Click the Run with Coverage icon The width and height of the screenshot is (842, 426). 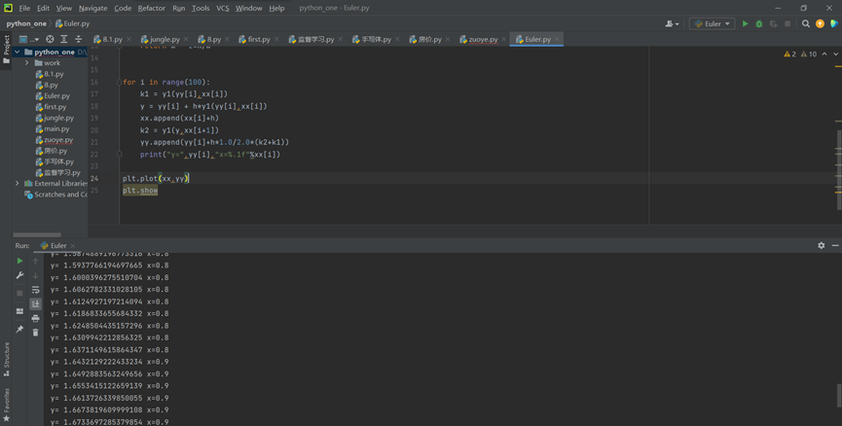[773, 23]
